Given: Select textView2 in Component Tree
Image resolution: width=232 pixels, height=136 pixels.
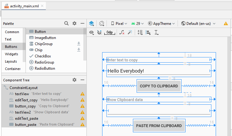Looking at the screenshot, I should click(44, 112).
